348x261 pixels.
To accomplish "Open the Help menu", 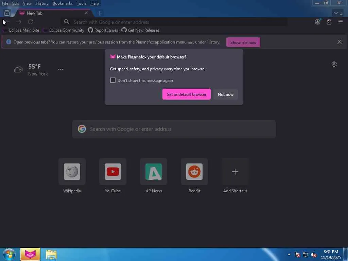I will tap(94, 3).
